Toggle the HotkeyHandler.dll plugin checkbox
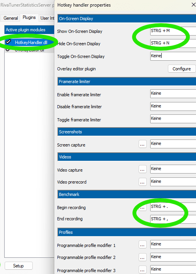 pyautogui.click(x=8, y=42)
